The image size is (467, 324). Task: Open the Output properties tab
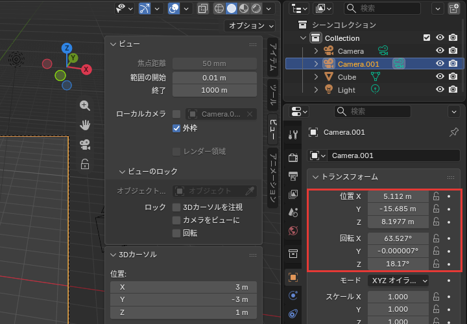pyautogui.click(x=293, y=176)
